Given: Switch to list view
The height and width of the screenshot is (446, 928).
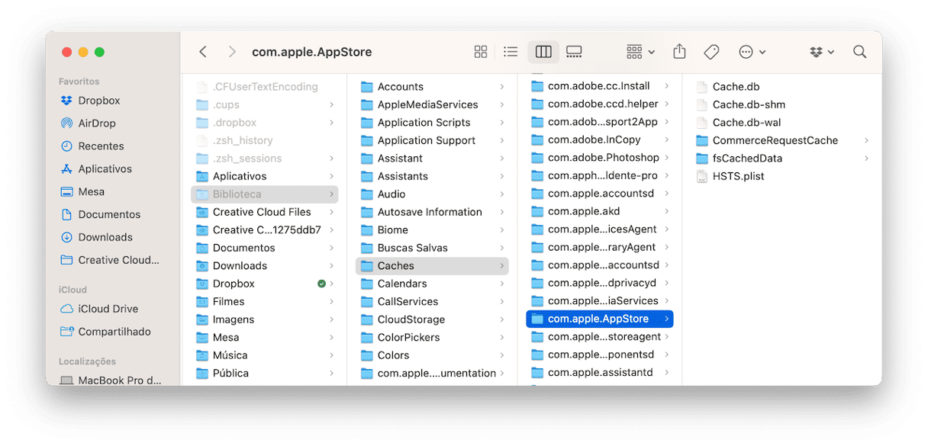Looking at the screenshot, I should 511,52.
